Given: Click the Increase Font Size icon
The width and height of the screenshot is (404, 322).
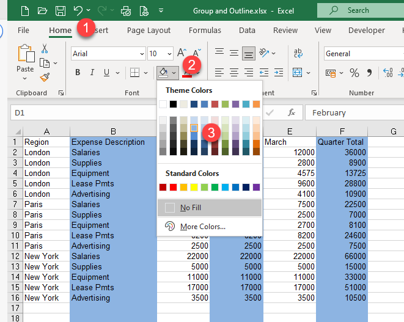Looking at the screenshot, I should [182, 54].
